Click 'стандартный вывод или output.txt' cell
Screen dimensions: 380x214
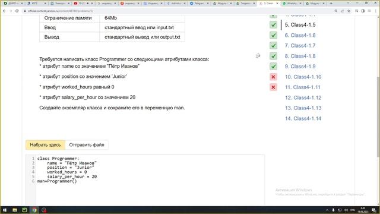[x=142, y=37]
